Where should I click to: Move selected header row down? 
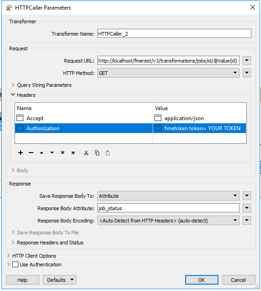52,153
